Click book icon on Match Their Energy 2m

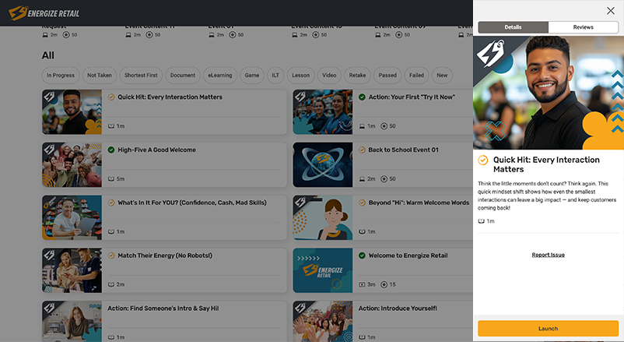tap(111, 284)
